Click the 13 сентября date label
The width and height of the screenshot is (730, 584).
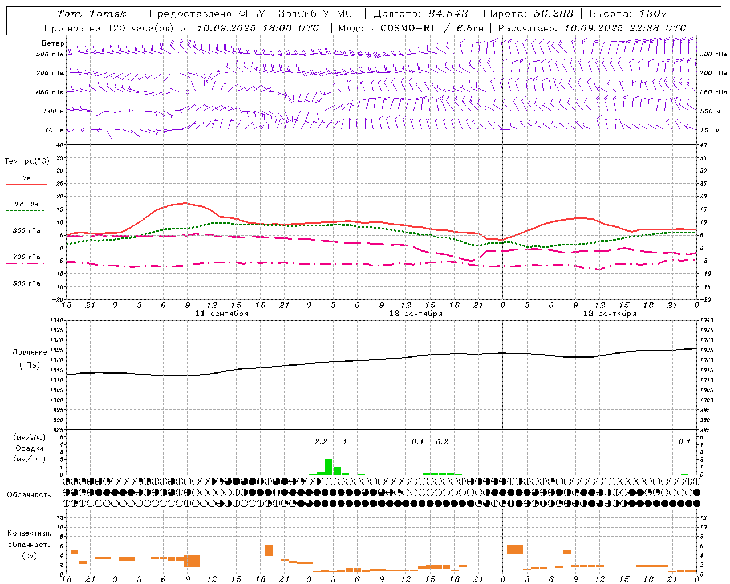pos(610,313)
